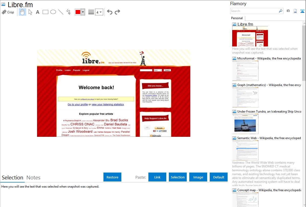Activate the hand pan tool

click(22, 12)
